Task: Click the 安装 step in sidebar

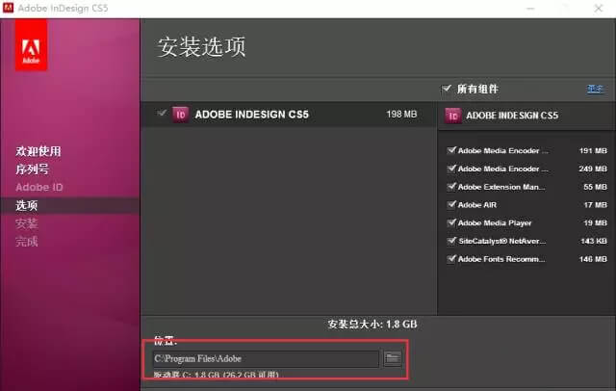Action: pos(27,223)
